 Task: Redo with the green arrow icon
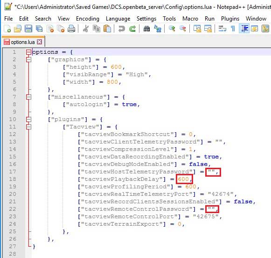tap(132, 29)
